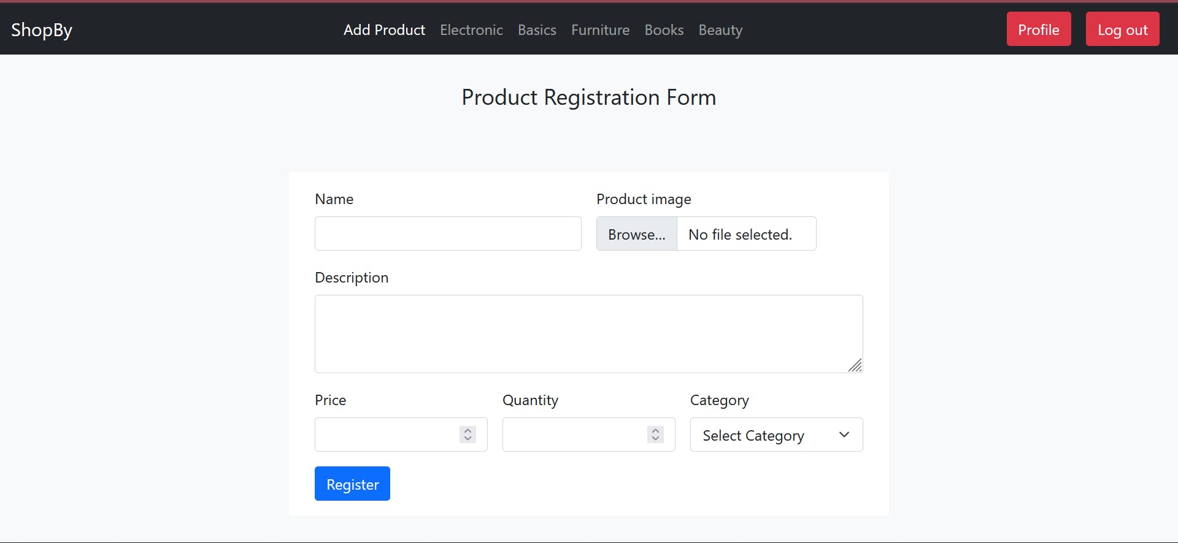Viewport: 1178px width, 543px height.
Task: Expand the Select Category dropdown
Action: coord(776,435)
